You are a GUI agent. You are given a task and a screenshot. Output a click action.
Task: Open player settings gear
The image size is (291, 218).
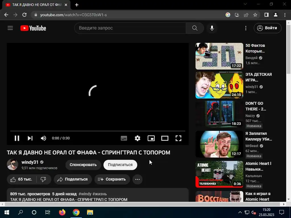[138, 138]
